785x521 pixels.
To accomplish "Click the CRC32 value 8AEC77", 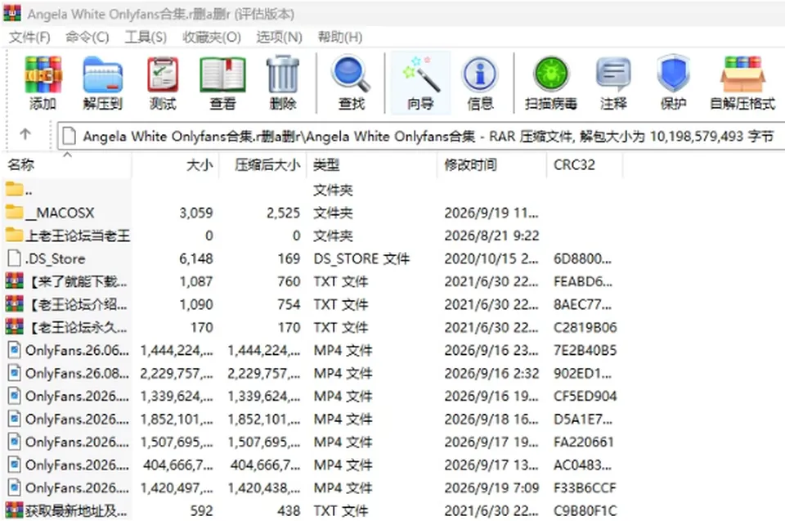I will click(583, 304).
